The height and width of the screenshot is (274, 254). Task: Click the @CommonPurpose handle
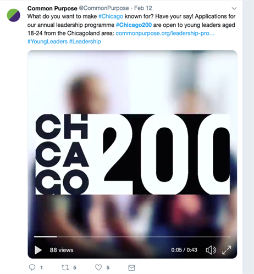pos(104,8)
